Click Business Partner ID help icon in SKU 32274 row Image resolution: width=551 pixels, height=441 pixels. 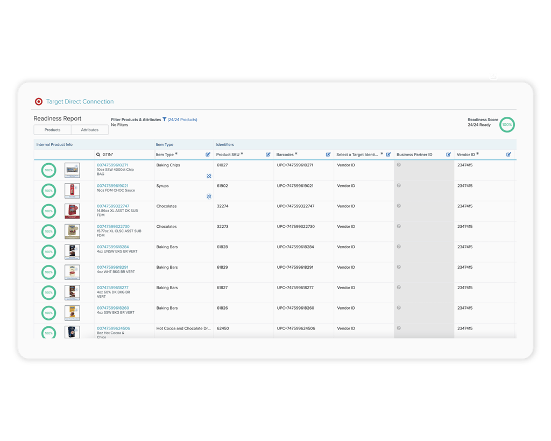pyautogui.click(x=399, y=206)
